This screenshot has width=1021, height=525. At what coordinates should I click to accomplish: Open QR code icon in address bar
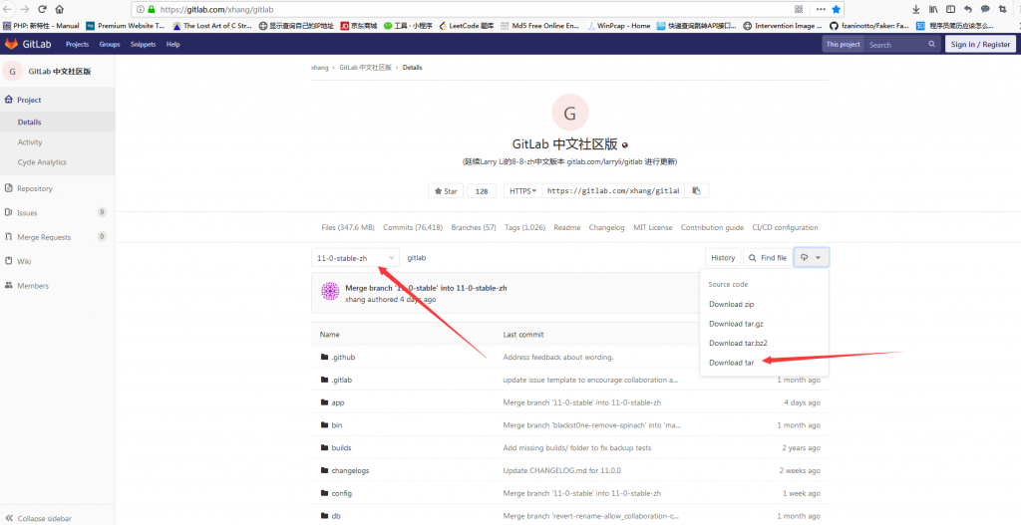(799, 9)
